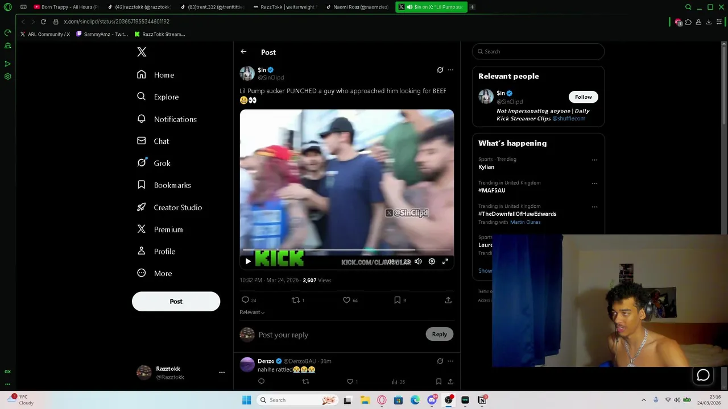Open the X logo home icon
The image size is (728, 409).
pyautogui.click(x=142, y=52)
